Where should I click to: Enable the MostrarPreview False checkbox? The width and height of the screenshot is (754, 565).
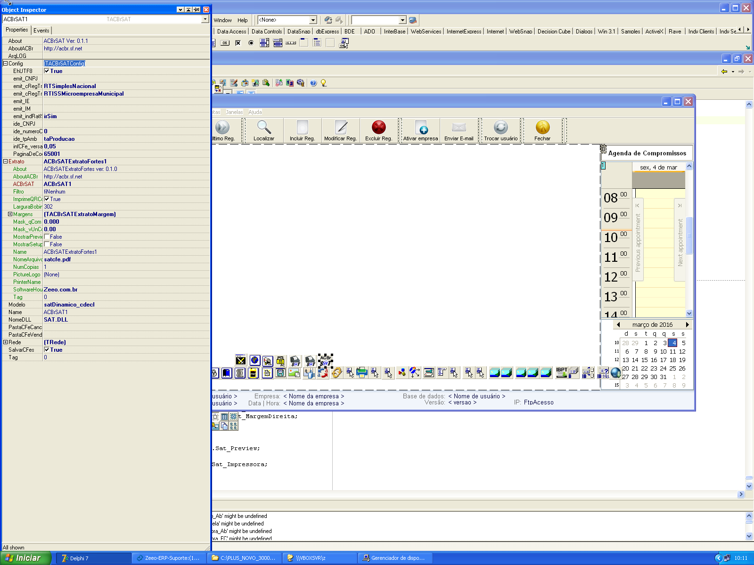(x=47, y=237)
